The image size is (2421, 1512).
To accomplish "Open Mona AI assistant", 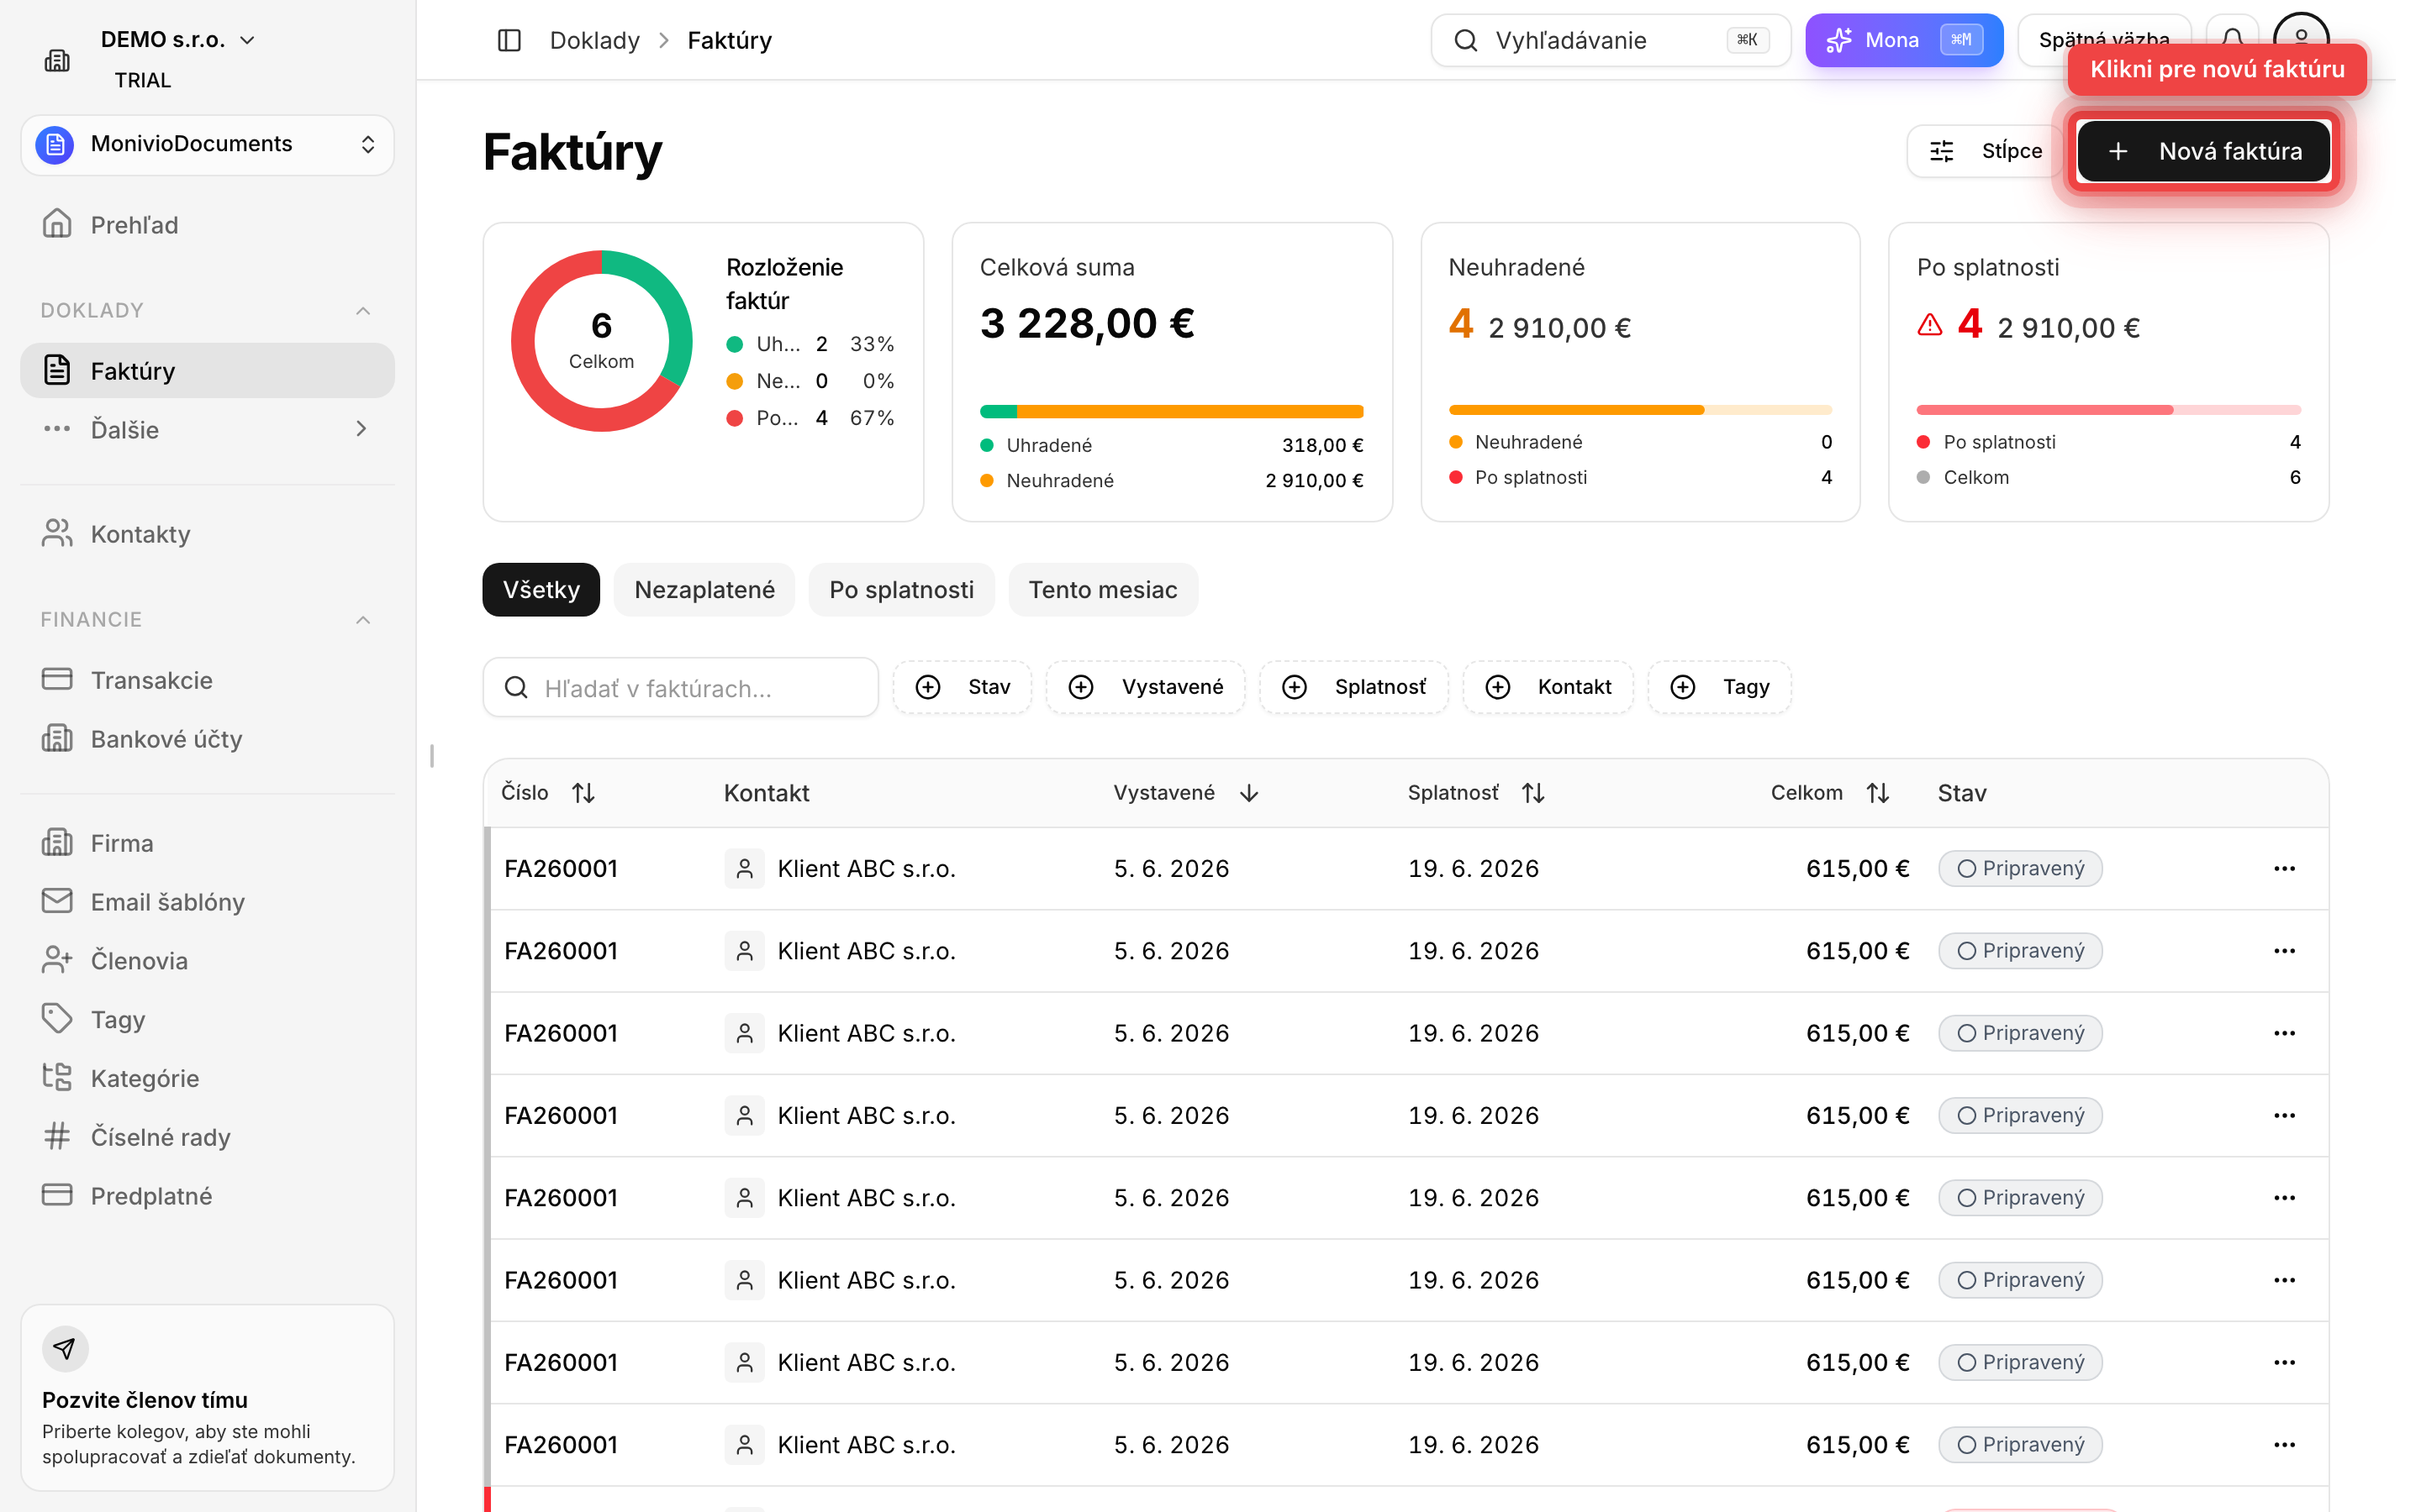I will tap(1903, 40).
